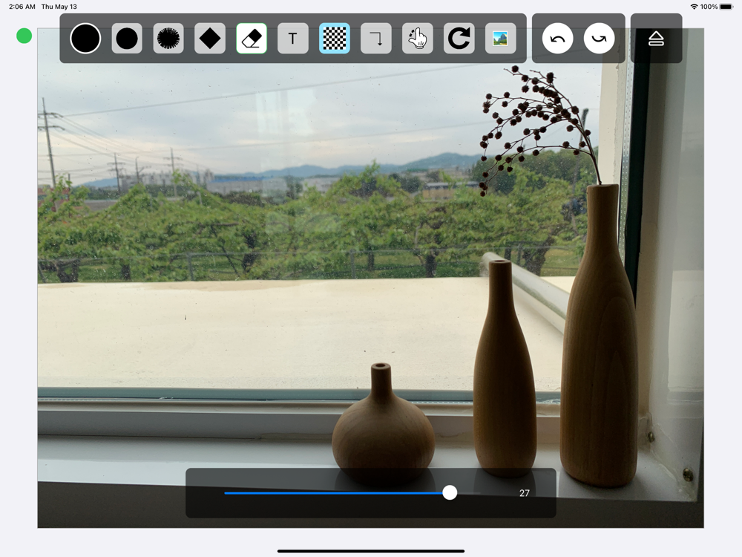Tap the home indicator bar
This screenshot has width=742, height=557.
click(x=370, y=551)
